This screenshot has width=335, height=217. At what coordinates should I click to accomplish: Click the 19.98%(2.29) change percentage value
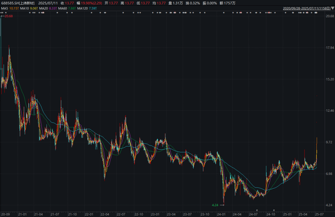pyautogui.click(x=91, y=3)
